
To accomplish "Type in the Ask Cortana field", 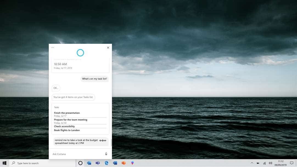I will point(77,154).
